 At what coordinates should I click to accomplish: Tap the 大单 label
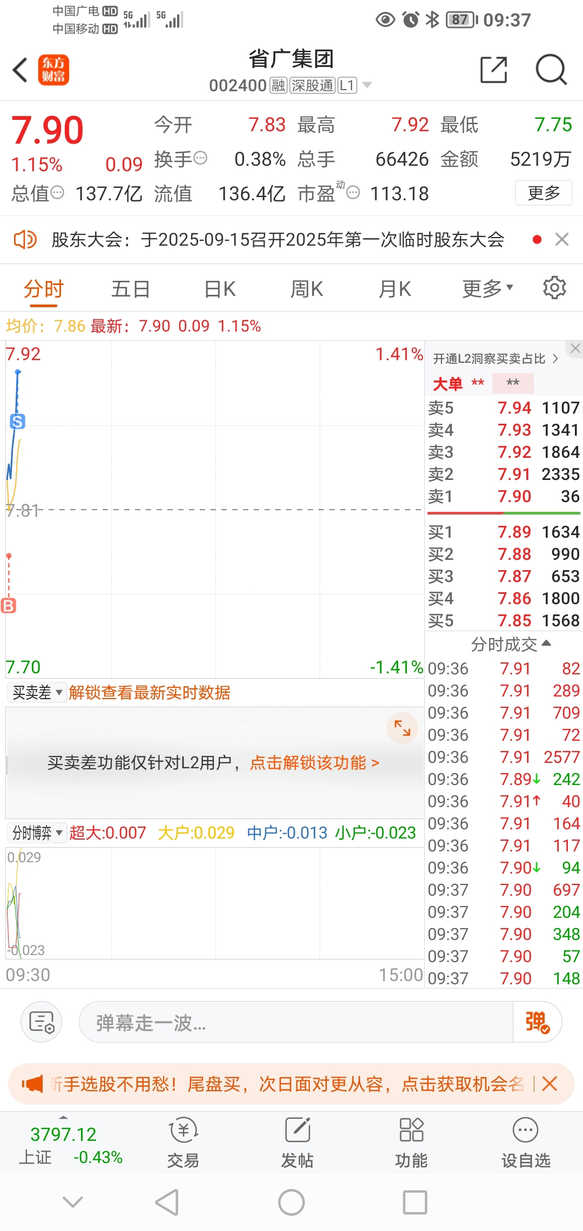coord(448,384)
